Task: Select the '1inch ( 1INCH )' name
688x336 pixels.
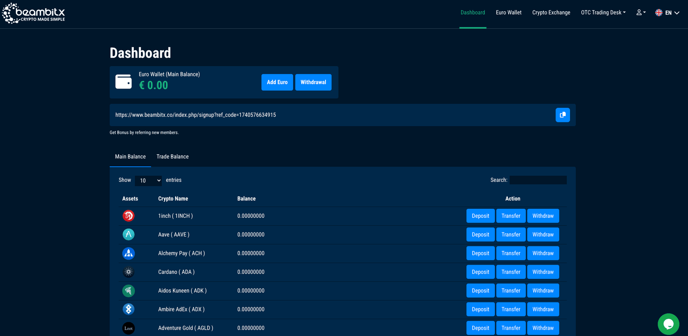Action: [x=175, y=216]
